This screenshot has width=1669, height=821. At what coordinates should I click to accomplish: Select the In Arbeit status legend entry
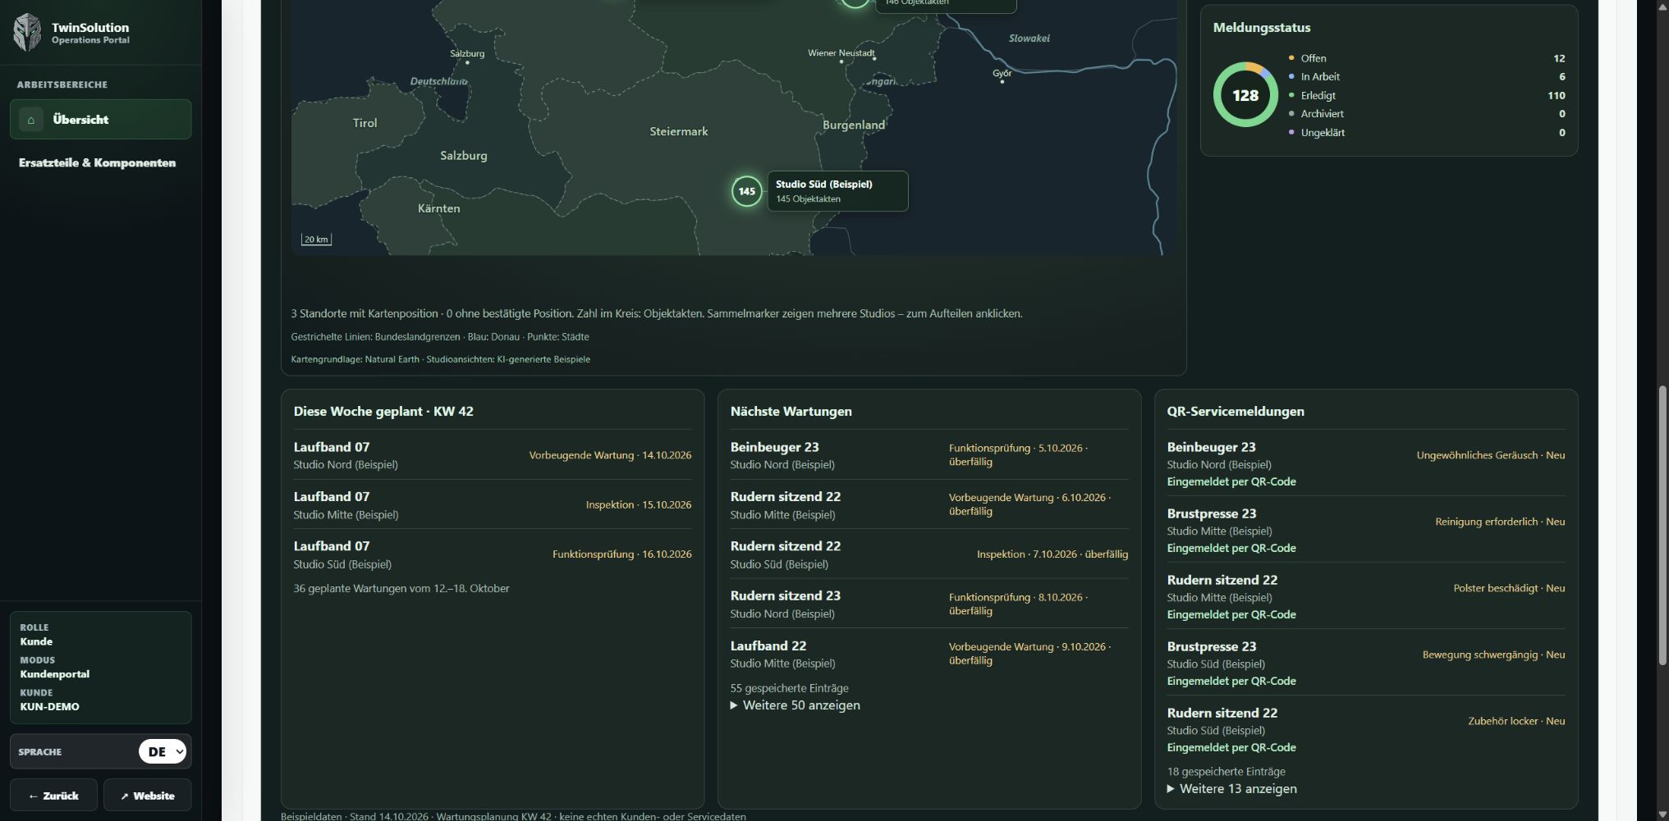click(x=1427, y=77)
